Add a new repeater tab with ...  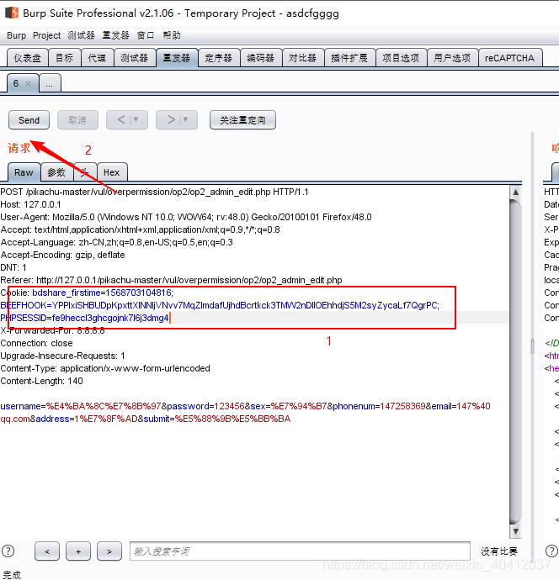[50, 83]
